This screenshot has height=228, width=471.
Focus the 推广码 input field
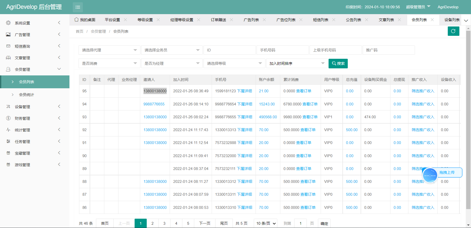[389, 50]
